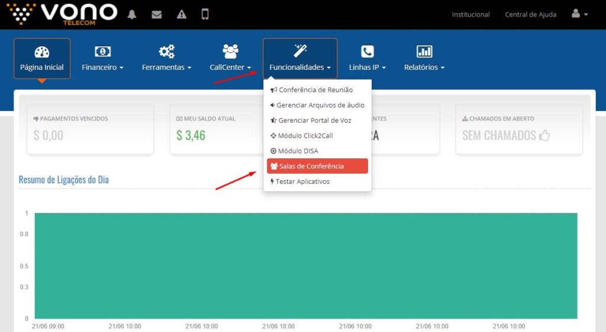Viewport: 606px width, 332px height.
Task: Choose Gerenciar Arquivos de áudio
Action: pos(320,105)
